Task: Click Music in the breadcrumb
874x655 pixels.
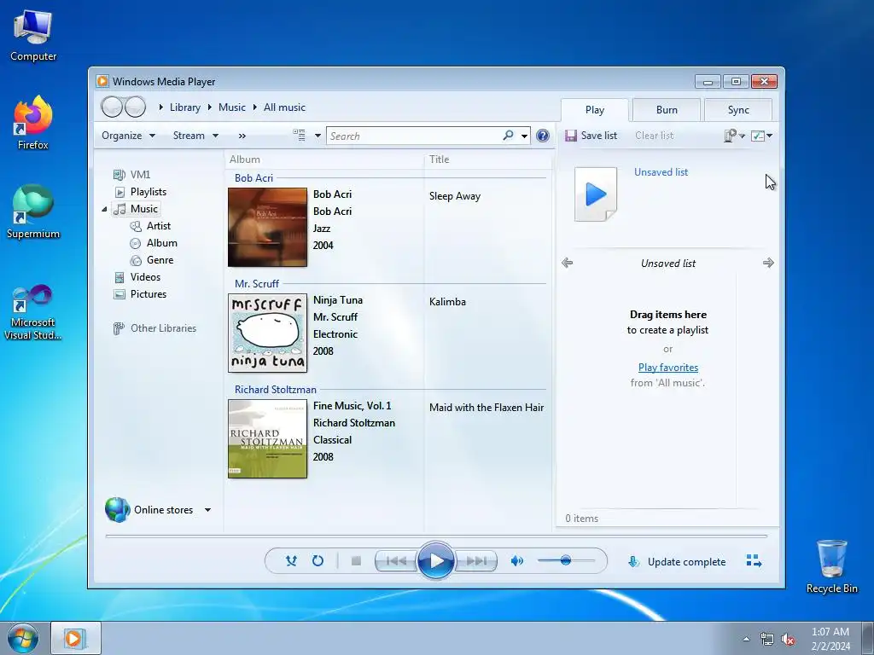Action: click(232, 107)
